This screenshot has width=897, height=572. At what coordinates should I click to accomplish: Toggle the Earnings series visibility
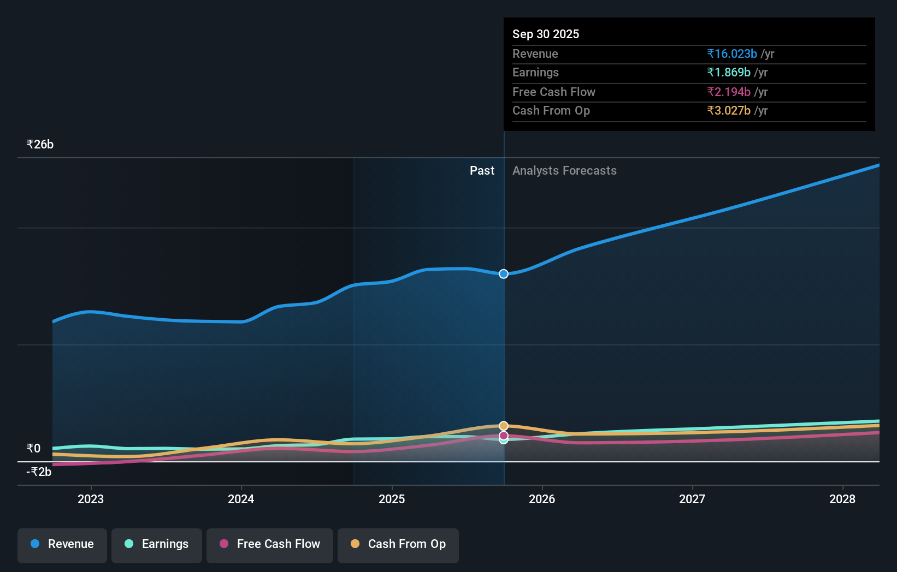point(157,545)
